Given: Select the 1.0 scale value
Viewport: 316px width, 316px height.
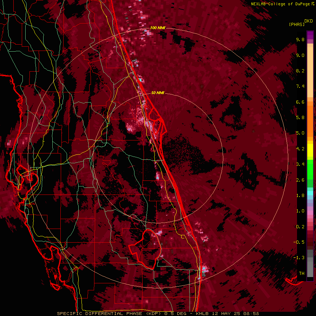Looking at the screenshot, I should tap(300, 211).
